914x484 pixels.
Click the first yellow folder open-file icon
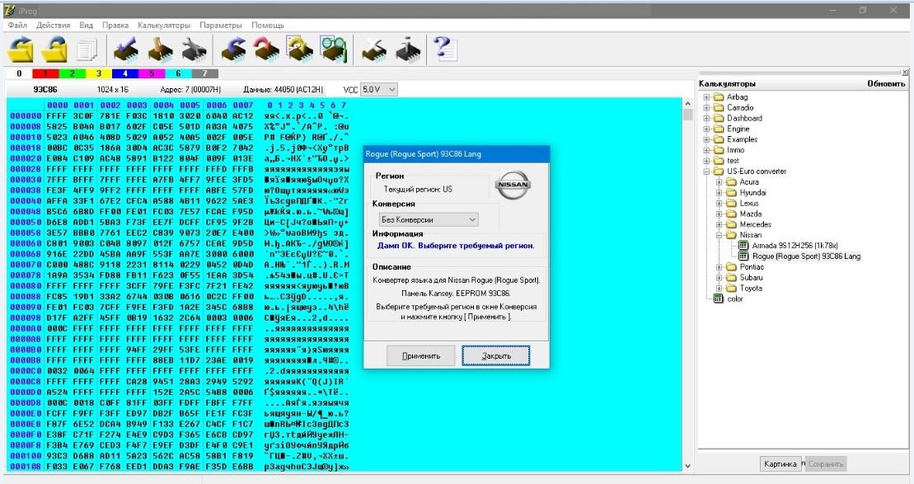pos(20,49)
